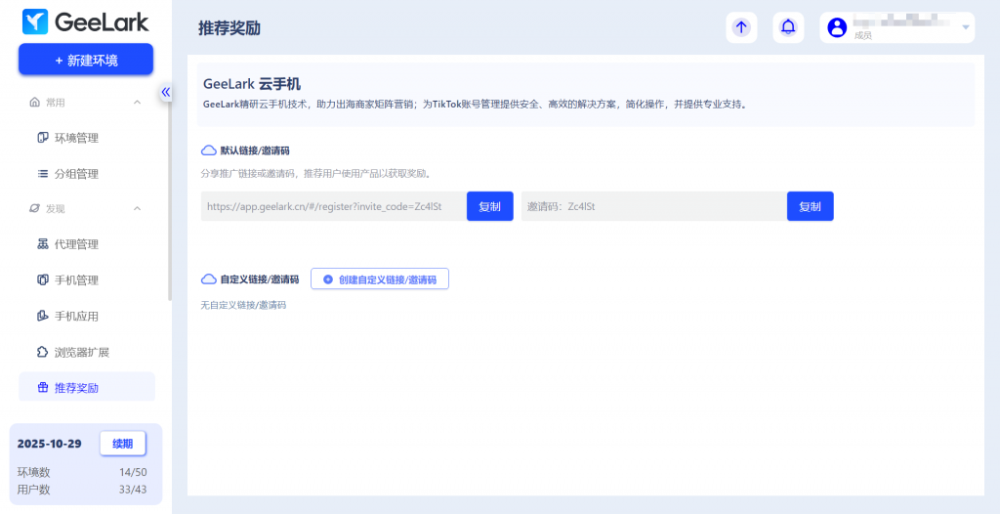The height and width of the screenshot is (514, 1000).
Task: Collapse sidebar with double chevron icon
Action: 166,92
